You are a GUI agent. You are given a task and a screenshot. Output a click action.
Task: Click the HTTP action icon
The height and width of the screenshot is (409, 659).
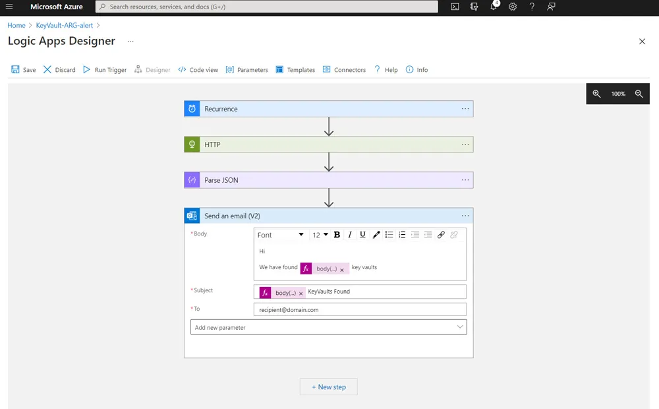coord(192,144)
